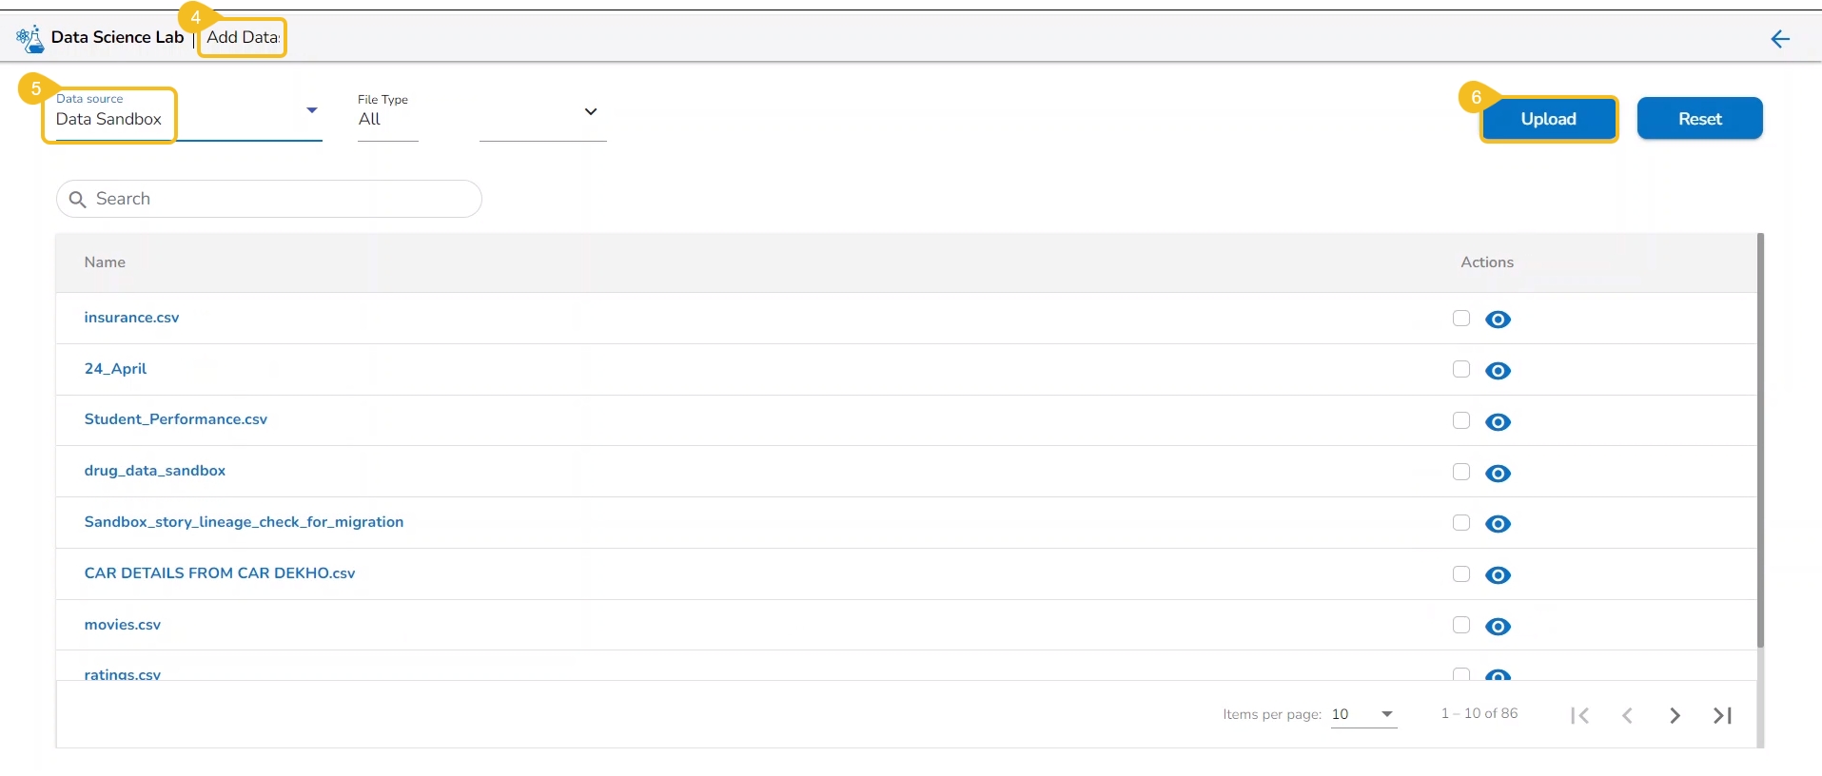The width and height of the screenshot is (1822, 776).
Task: Go to the next page of results
Action: point(1675,715)
